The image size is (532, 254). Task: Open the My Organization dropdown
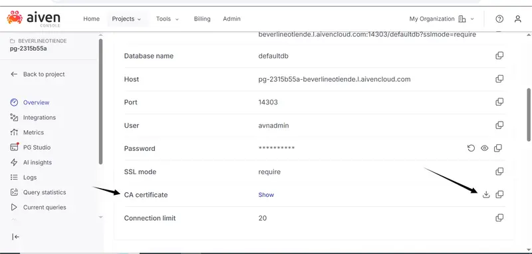(442, 19)
